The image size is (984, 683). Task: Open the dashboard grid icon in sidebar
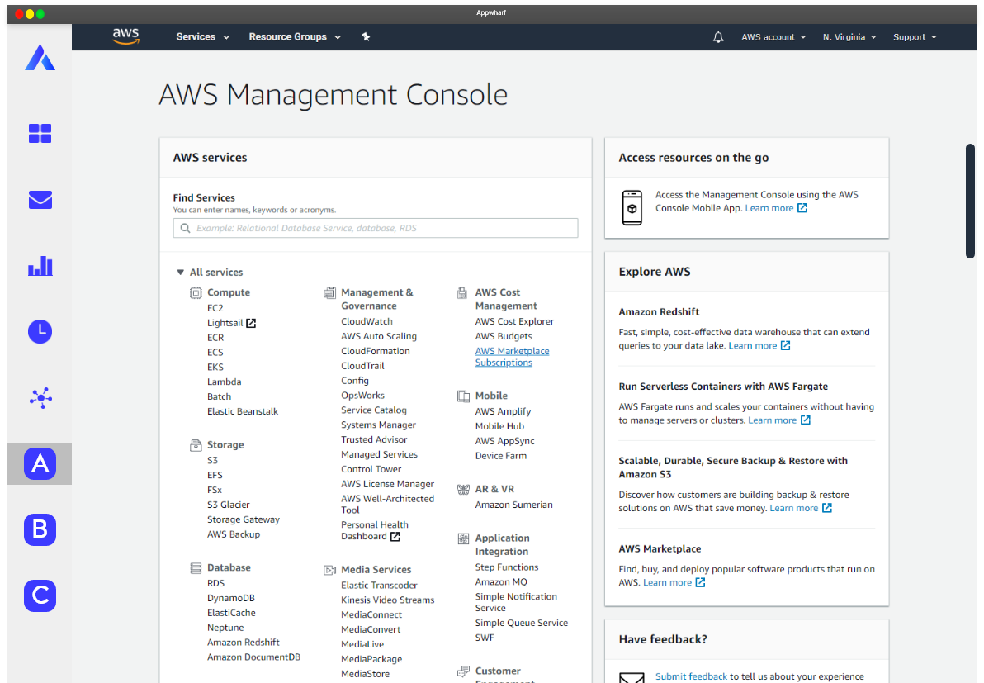pos(40,133)
